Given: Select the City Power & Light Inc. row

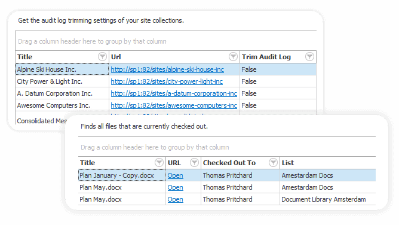Looking at the screenshot, I should click(x=166, y=81).
